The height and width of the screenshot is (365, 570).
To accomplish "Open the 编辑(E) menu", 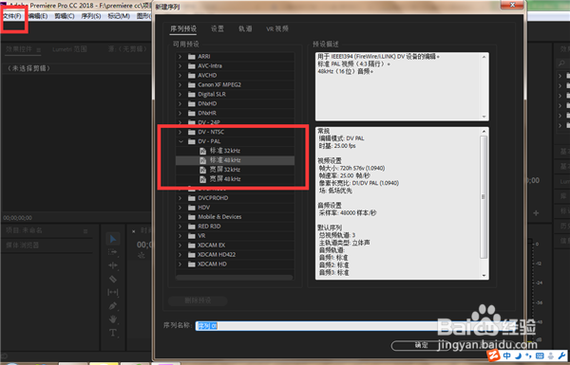I will tap(38, 16).
